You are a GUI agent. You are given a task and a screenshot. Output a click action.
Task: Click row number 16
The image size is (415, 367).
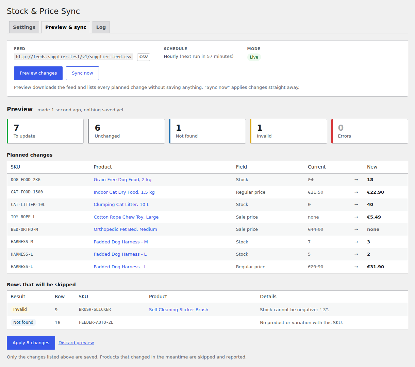coord(57,322)
